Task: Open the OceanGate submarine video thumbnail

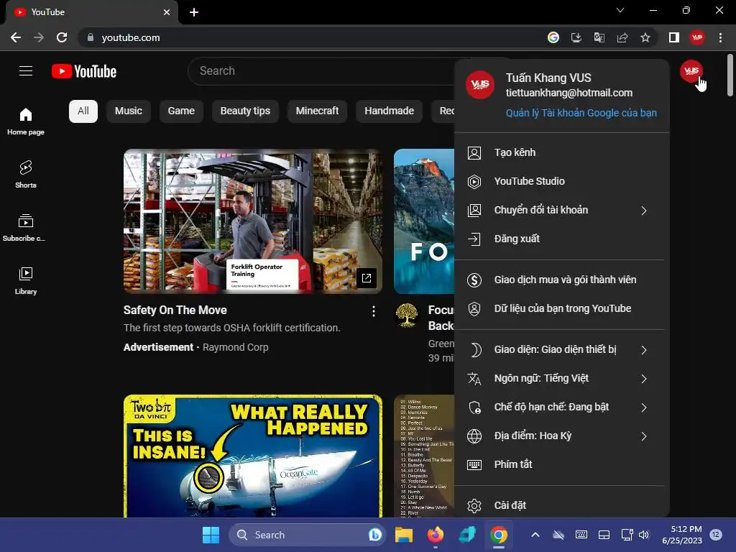Action: point(252,456)
